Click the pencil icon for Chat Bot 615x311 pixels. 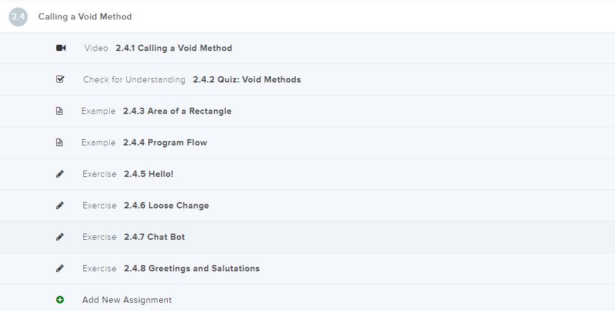60,237
